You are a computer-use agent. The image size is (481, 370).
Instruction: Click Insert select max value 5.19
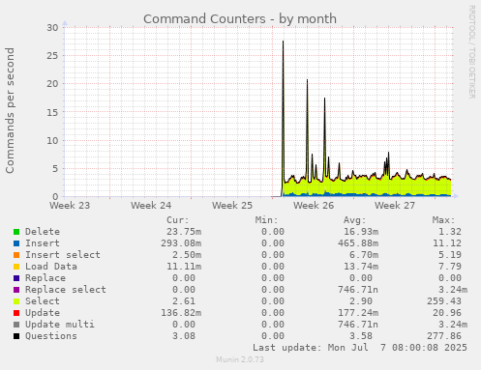450,255
